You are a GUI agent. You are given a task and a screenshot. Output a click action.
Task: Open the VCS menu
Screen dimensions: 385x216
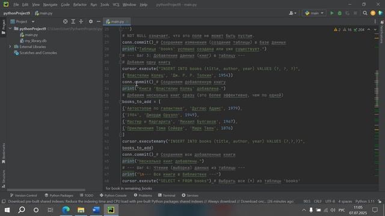coord(116,5)
